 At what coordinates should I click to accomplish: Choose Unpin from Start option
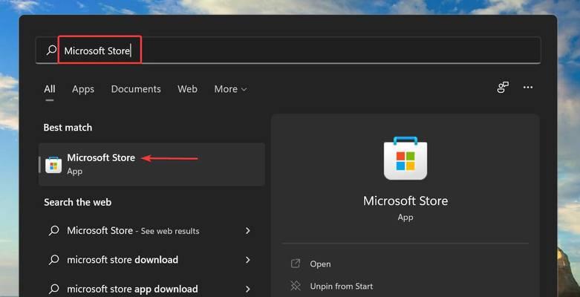click(x=342, y=287)
